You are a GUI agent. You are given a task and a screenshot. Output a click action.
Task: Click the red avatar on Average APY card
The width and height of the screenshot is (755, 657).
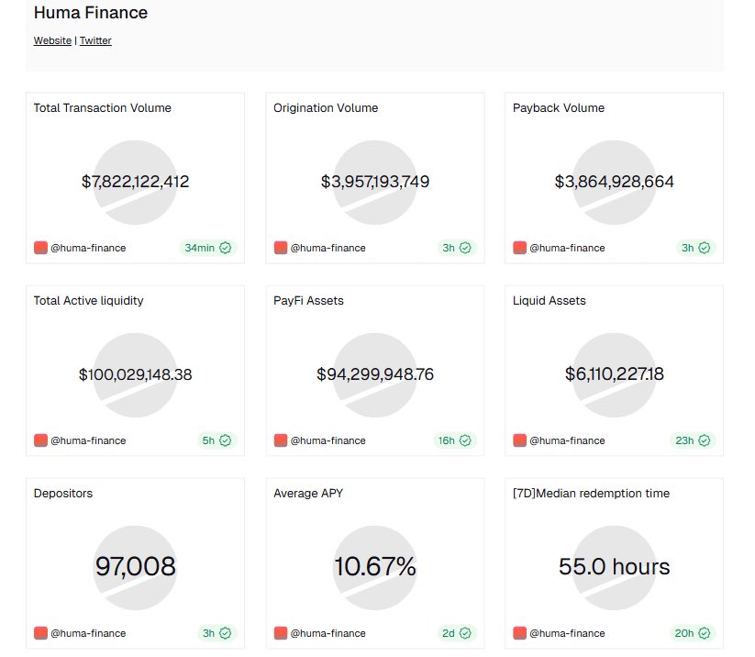point(280,633)
